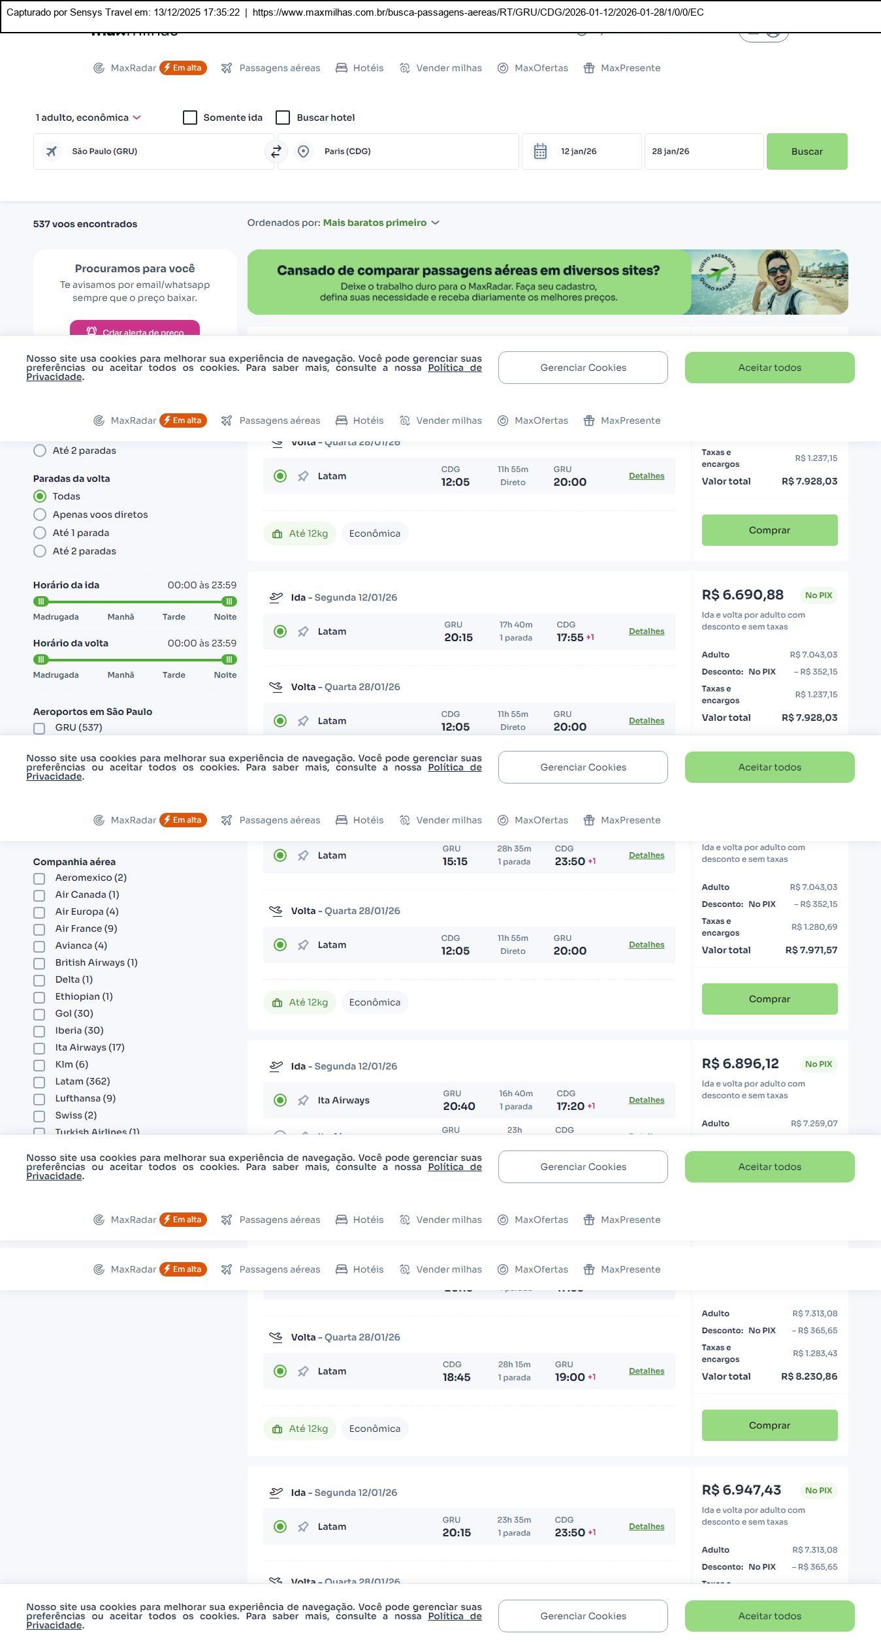Click the gift icon next to MaxPresente
The image size is (881, 1648).
pyautogui.click(x=588, y=68)
